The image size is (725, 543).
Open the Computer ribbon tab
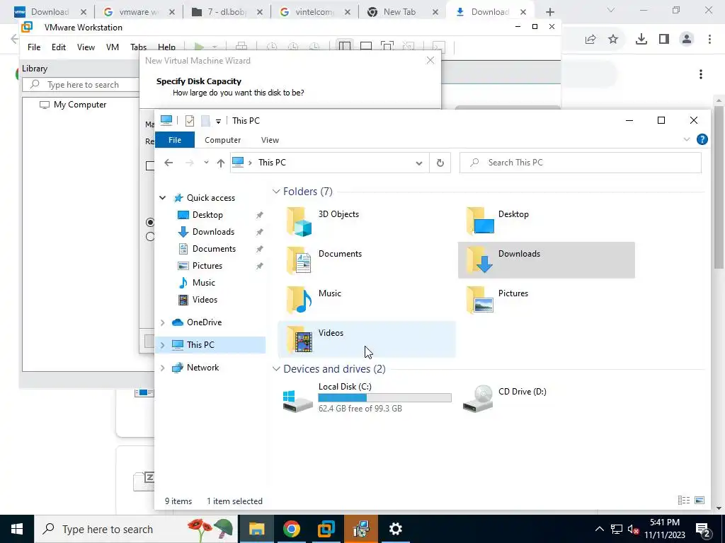click(223, 140)
